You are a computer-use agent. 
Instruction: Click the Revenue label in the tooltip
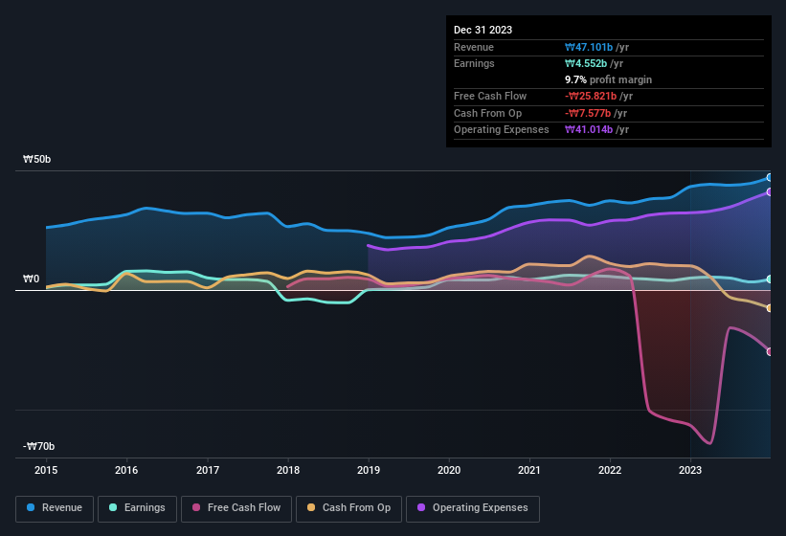tap(474, 47)
